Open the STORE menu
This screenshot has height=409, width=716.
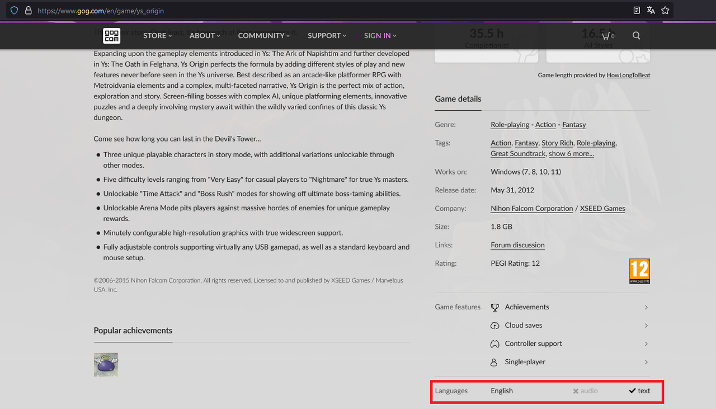[157, 35]
